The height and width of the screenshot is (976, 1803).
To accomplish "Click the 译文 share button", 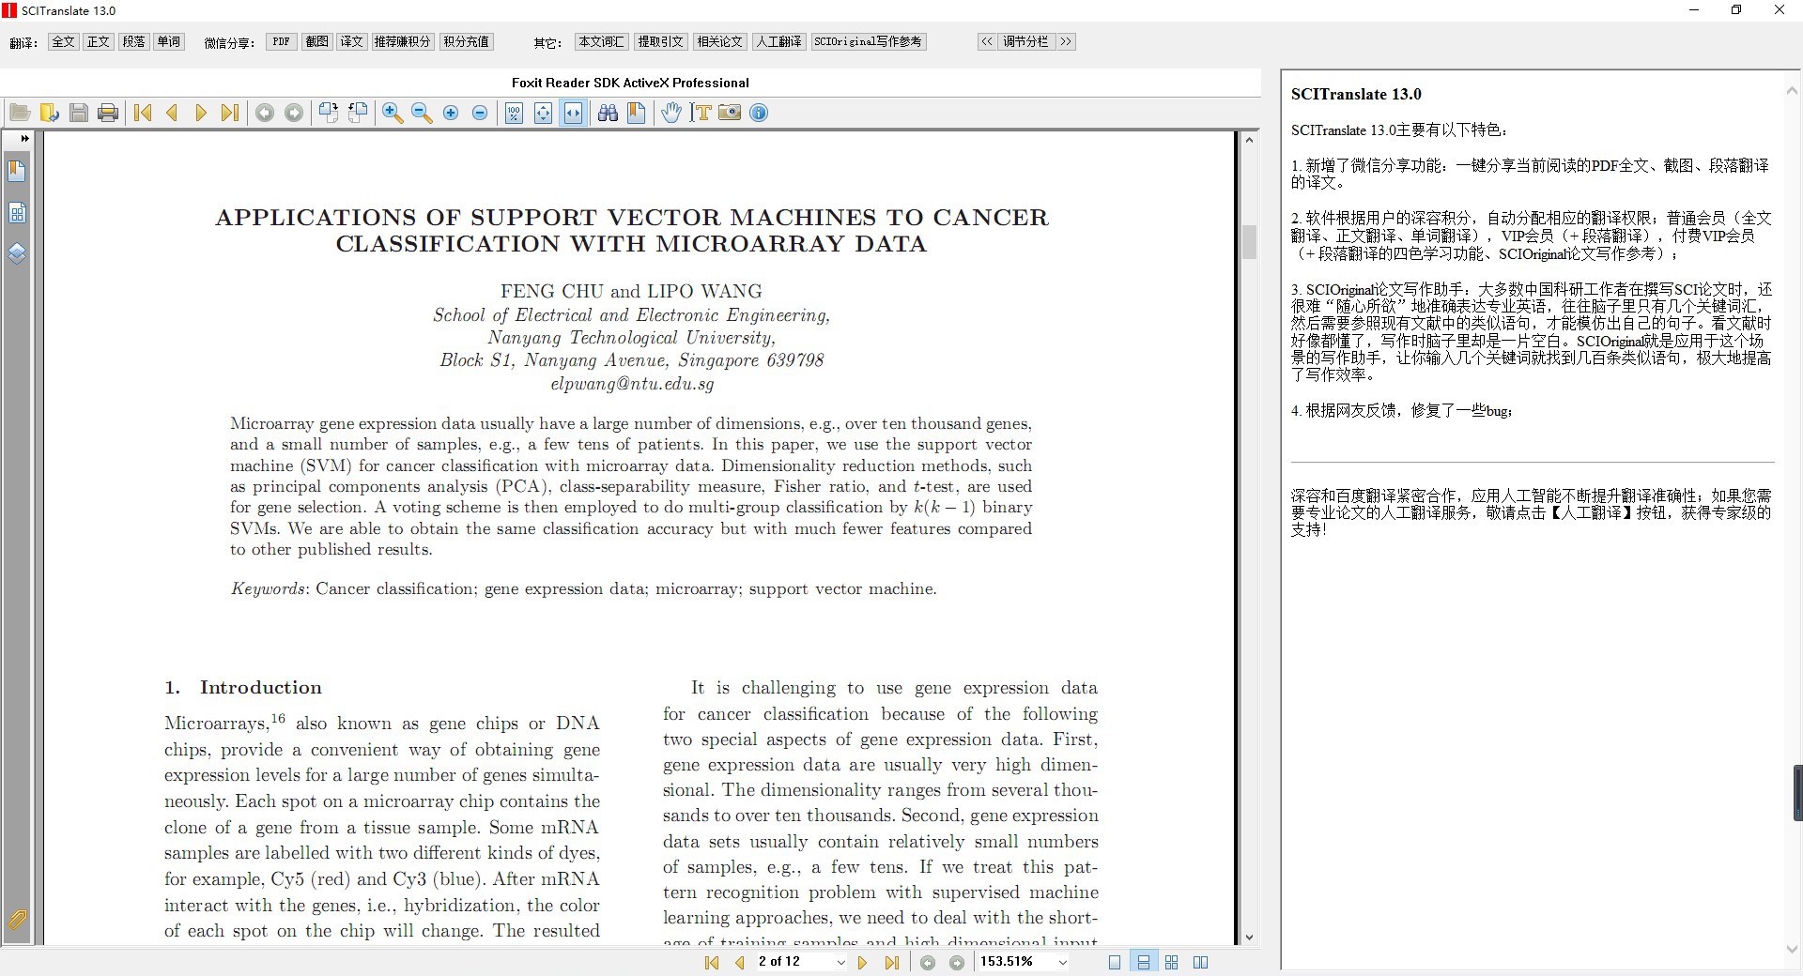I will [x=352, y=41].
